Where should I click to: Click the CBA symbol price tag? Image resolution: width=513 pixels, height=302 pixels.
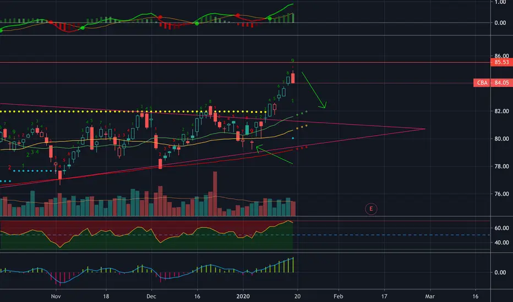click(482, 82)
